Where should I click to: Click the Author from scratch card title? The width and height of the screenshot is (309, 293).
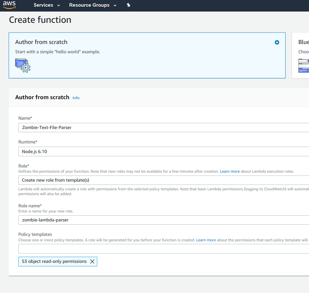(41, 42)
